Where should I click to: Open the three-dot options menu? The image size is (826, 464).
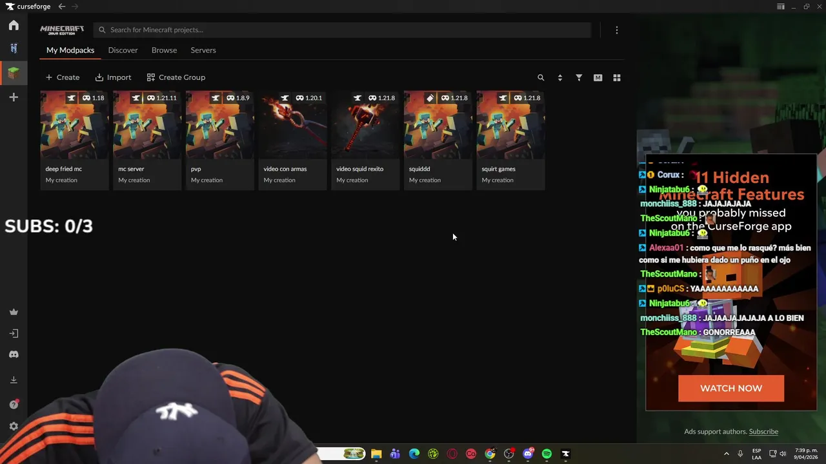tap(617, 30)
